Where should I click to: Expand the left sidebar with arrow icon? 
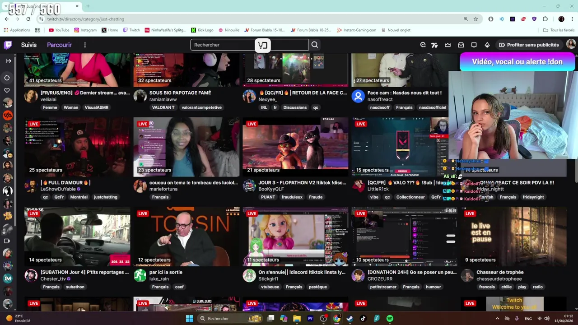8,60
